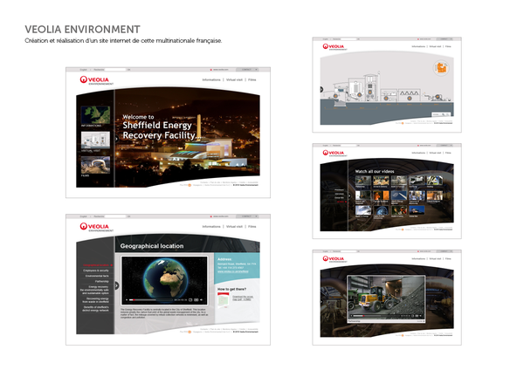Click orange round icon on plant schematic mockup

(x=441, y=68)
